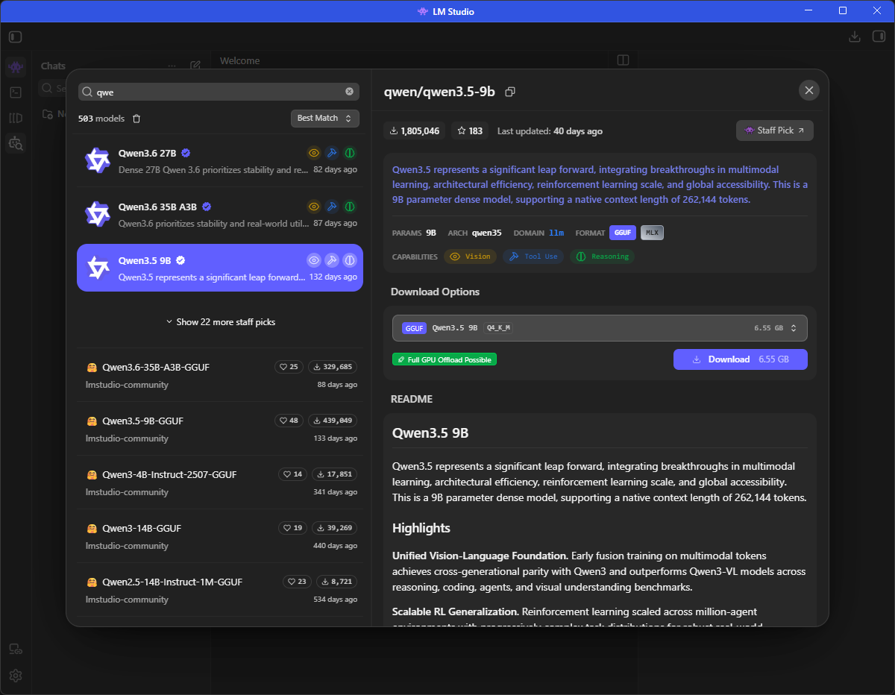Clear the search field text
The image size is (895, 695).
(349, 92)
